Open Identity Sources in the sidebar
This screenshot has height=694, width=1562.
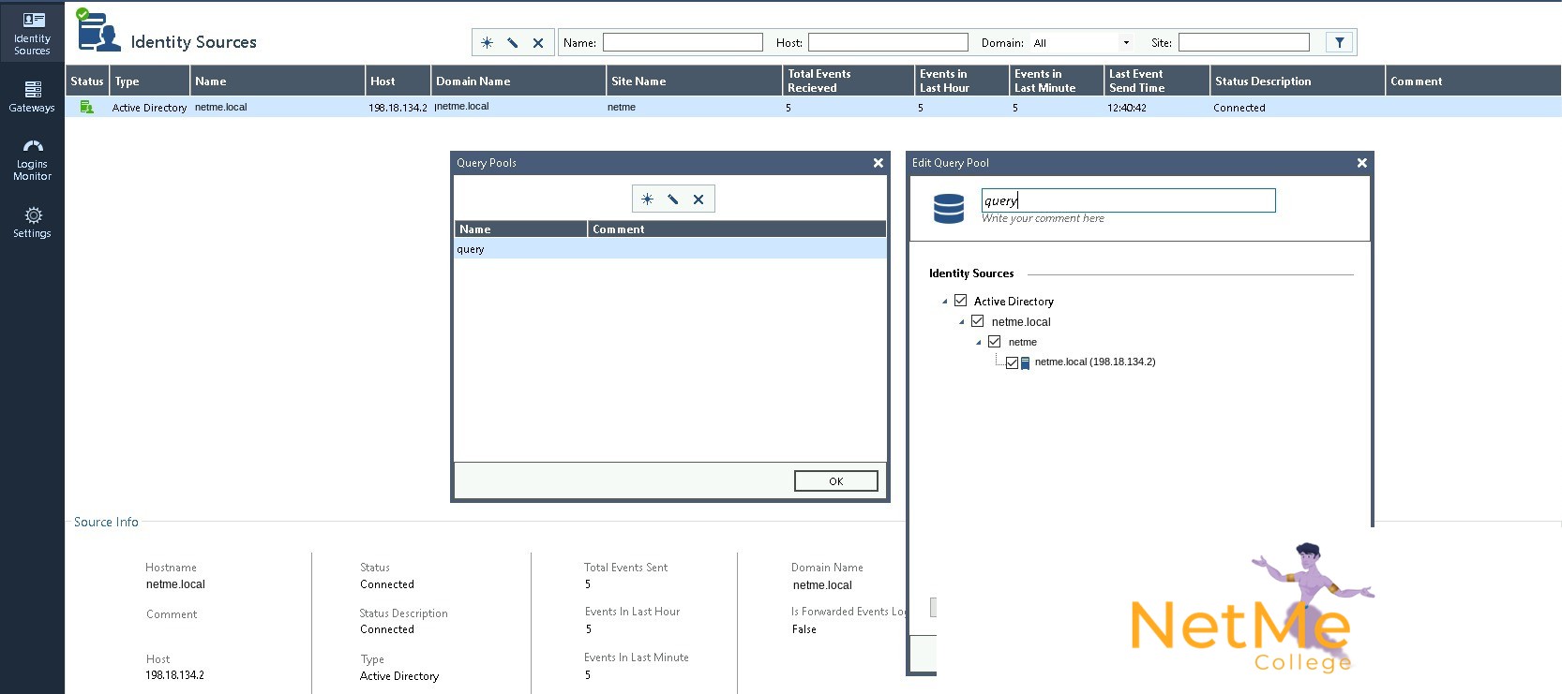pos(32,33)
